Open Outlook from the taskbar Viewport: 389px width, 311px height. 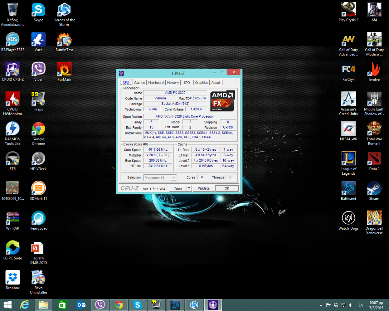point(81,305)
